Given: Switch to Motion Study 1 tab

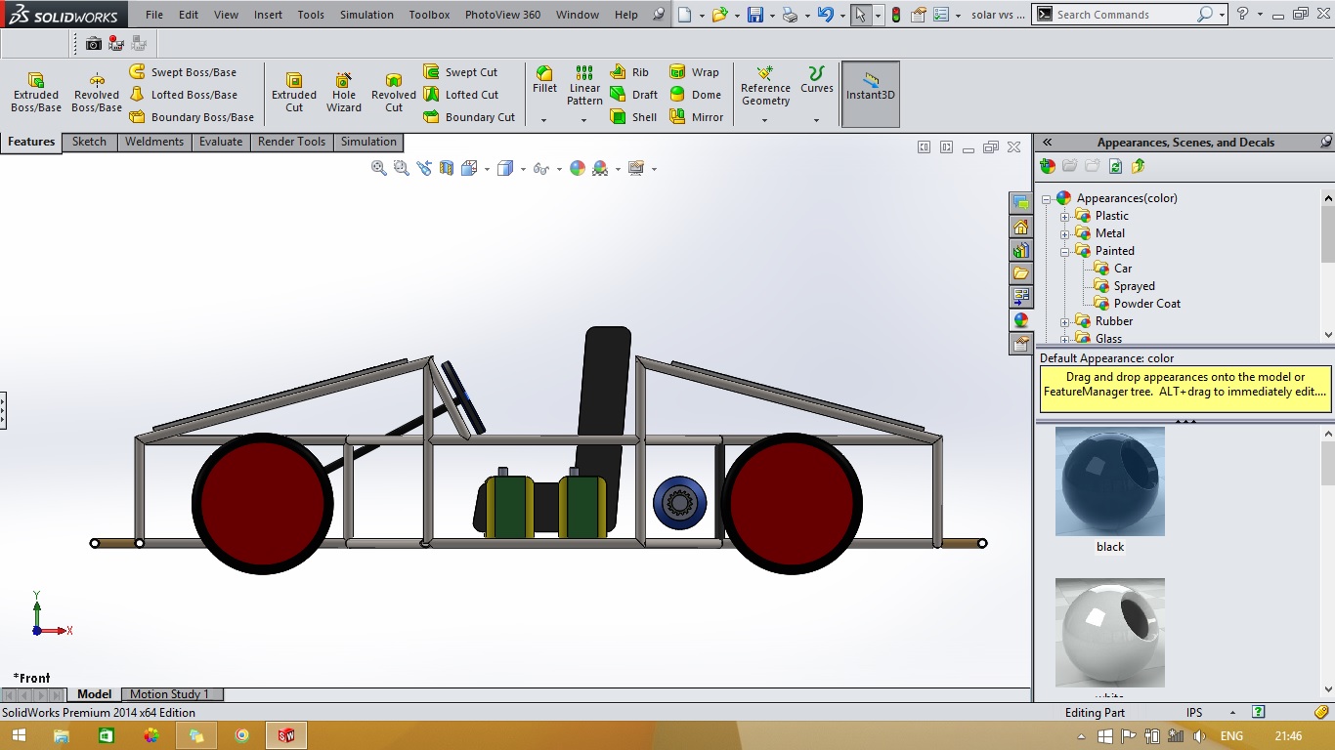Looking at the screenshot, I should pyautogui.click(x=170, y=694).
